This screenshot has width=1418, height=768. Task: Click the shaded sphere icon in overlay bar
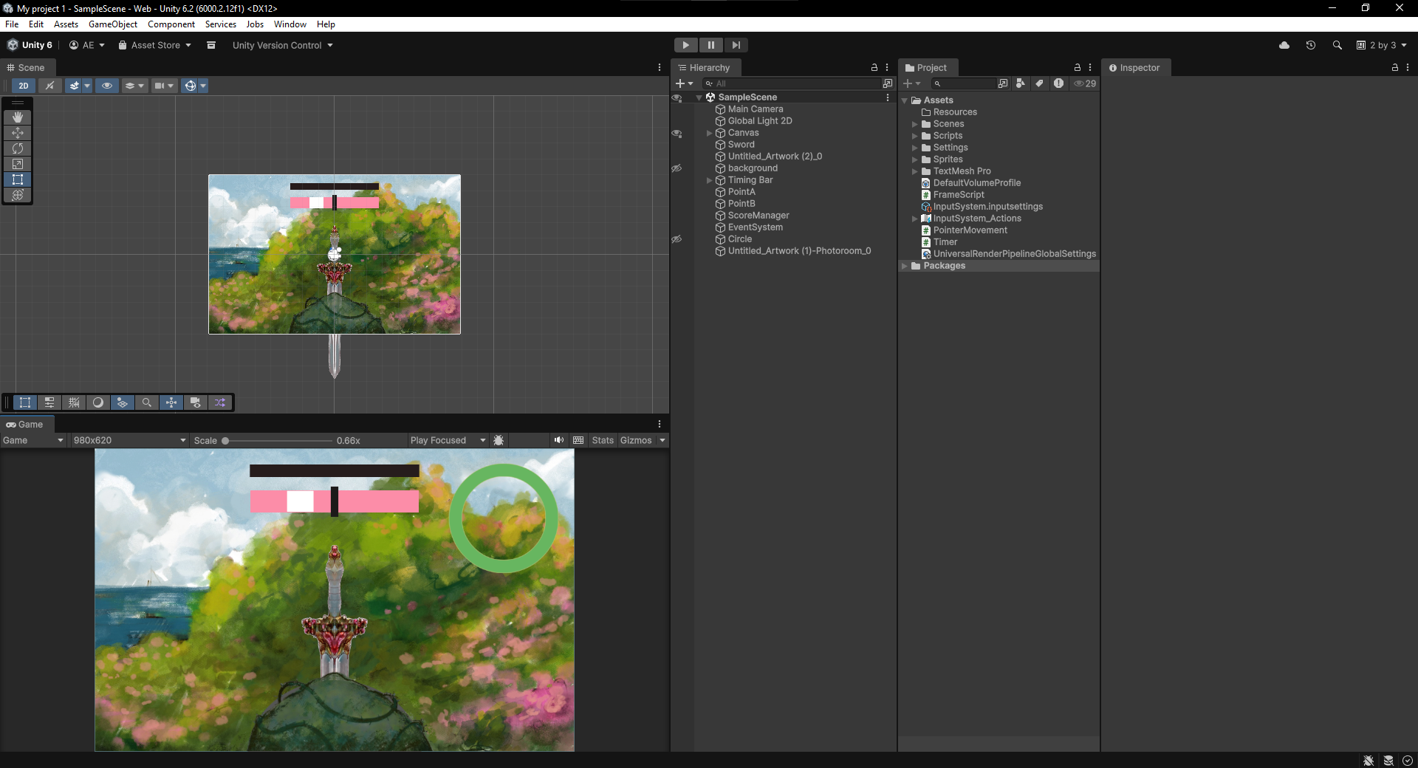[98, 402]
